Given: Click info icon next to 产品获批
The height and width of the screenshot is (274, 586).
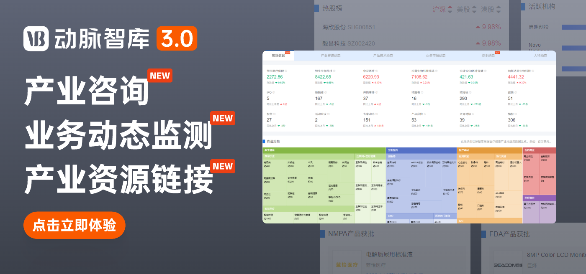Looking at the screenshot, I should point(425,114).
